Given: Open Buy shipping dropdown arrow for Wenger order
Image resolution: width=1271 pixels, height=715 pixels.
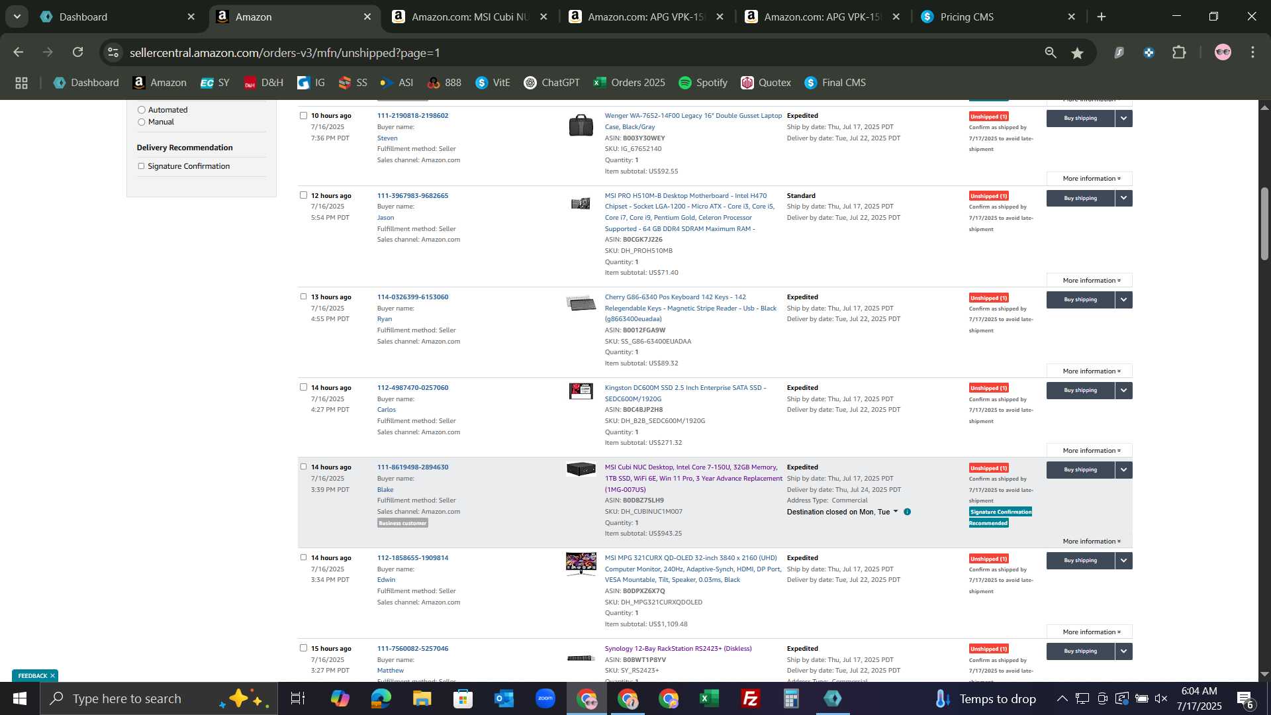Looking at the screenshot, I should coord(1123,119).
